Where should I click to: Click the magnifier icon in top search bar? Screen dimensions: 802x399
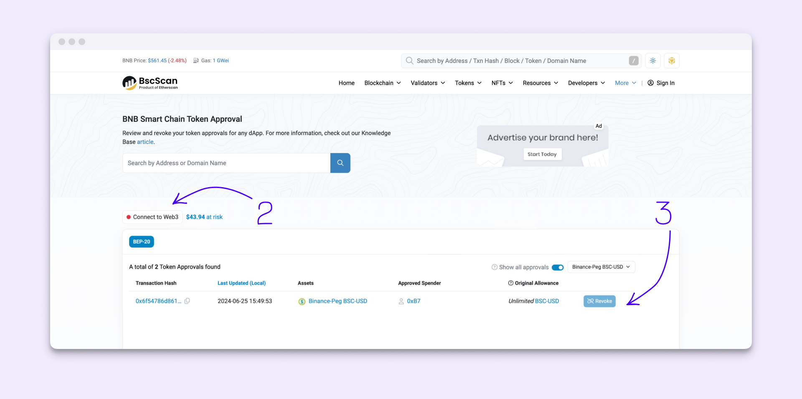click(409, 61)
